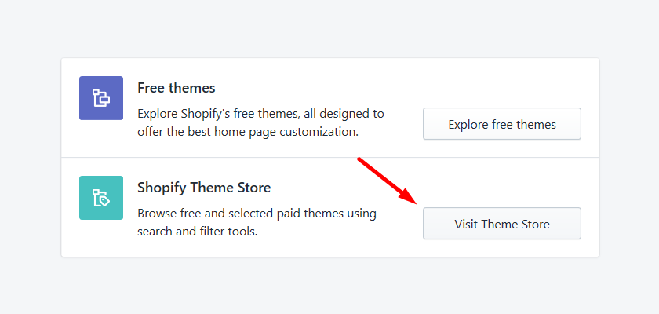This screenshot has width=659, height=314.
Task: Click the divider line between the two sections
Action: (330, 158)
